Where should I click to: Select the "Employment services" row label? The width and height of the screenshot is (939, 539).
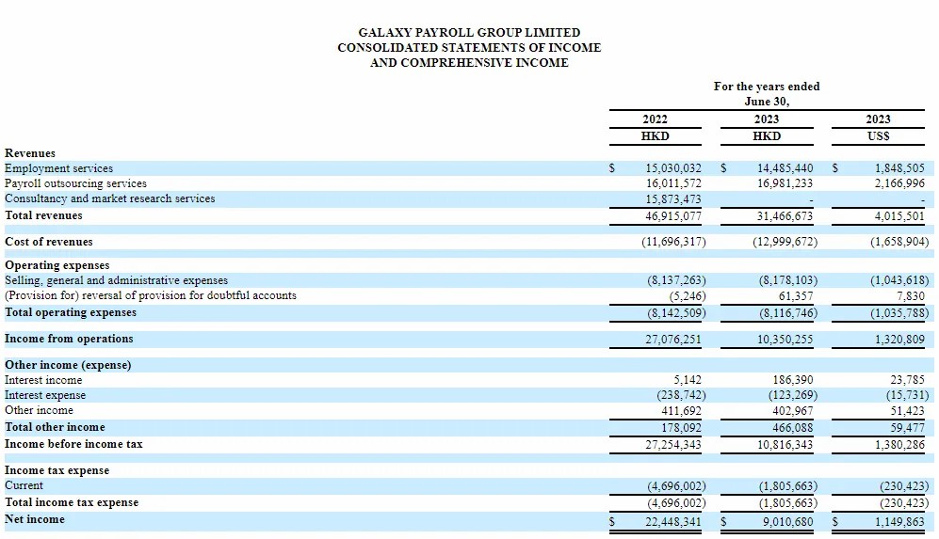tap(58, 168)
